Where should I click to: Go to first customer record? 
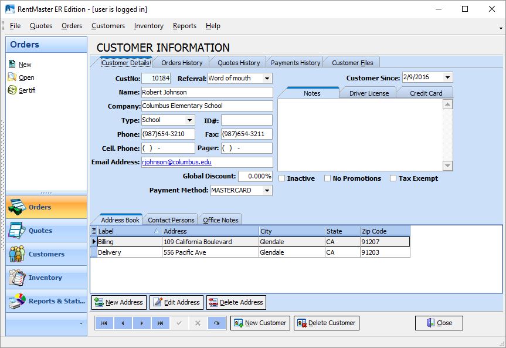104,323
